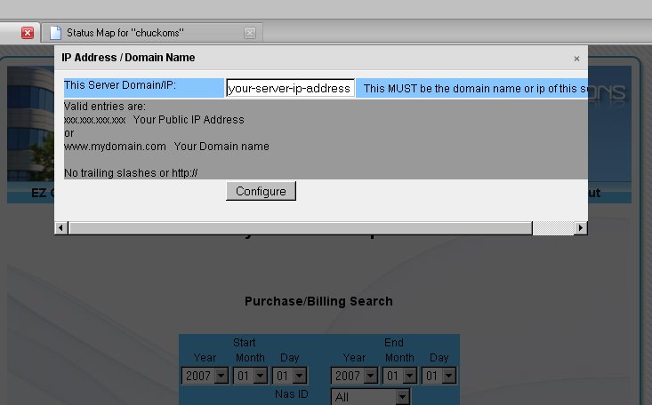Expand the End Month dropdown

coord(402,376)
